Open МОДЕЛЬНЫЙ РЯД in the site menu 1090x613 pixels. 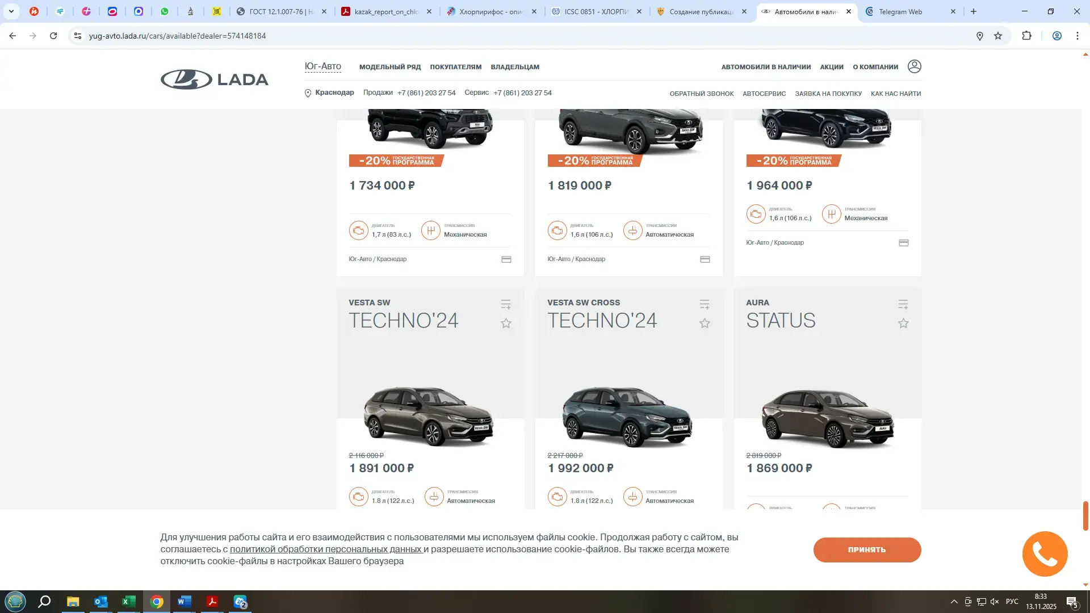point(391,66)
